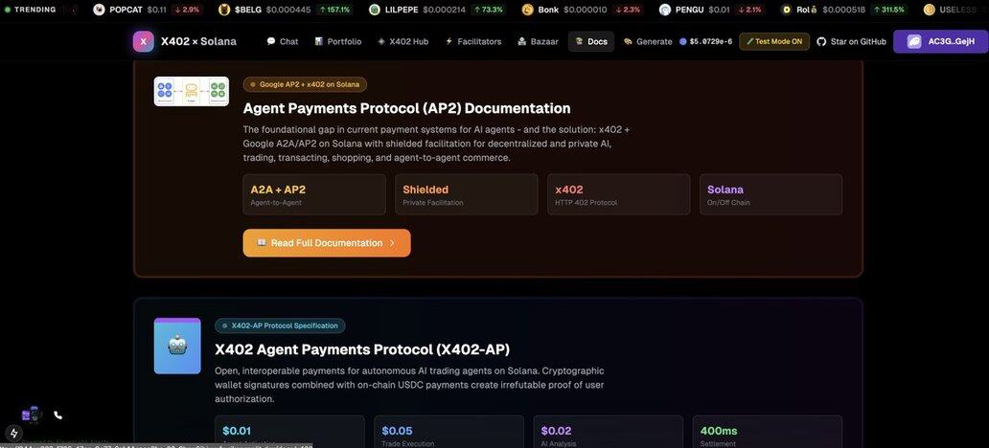The width and height of the screenshot is (989, 448).
Task: Click the AP2 diagram thumbnail
Action: pyautogui.click(x=192, y=92)
